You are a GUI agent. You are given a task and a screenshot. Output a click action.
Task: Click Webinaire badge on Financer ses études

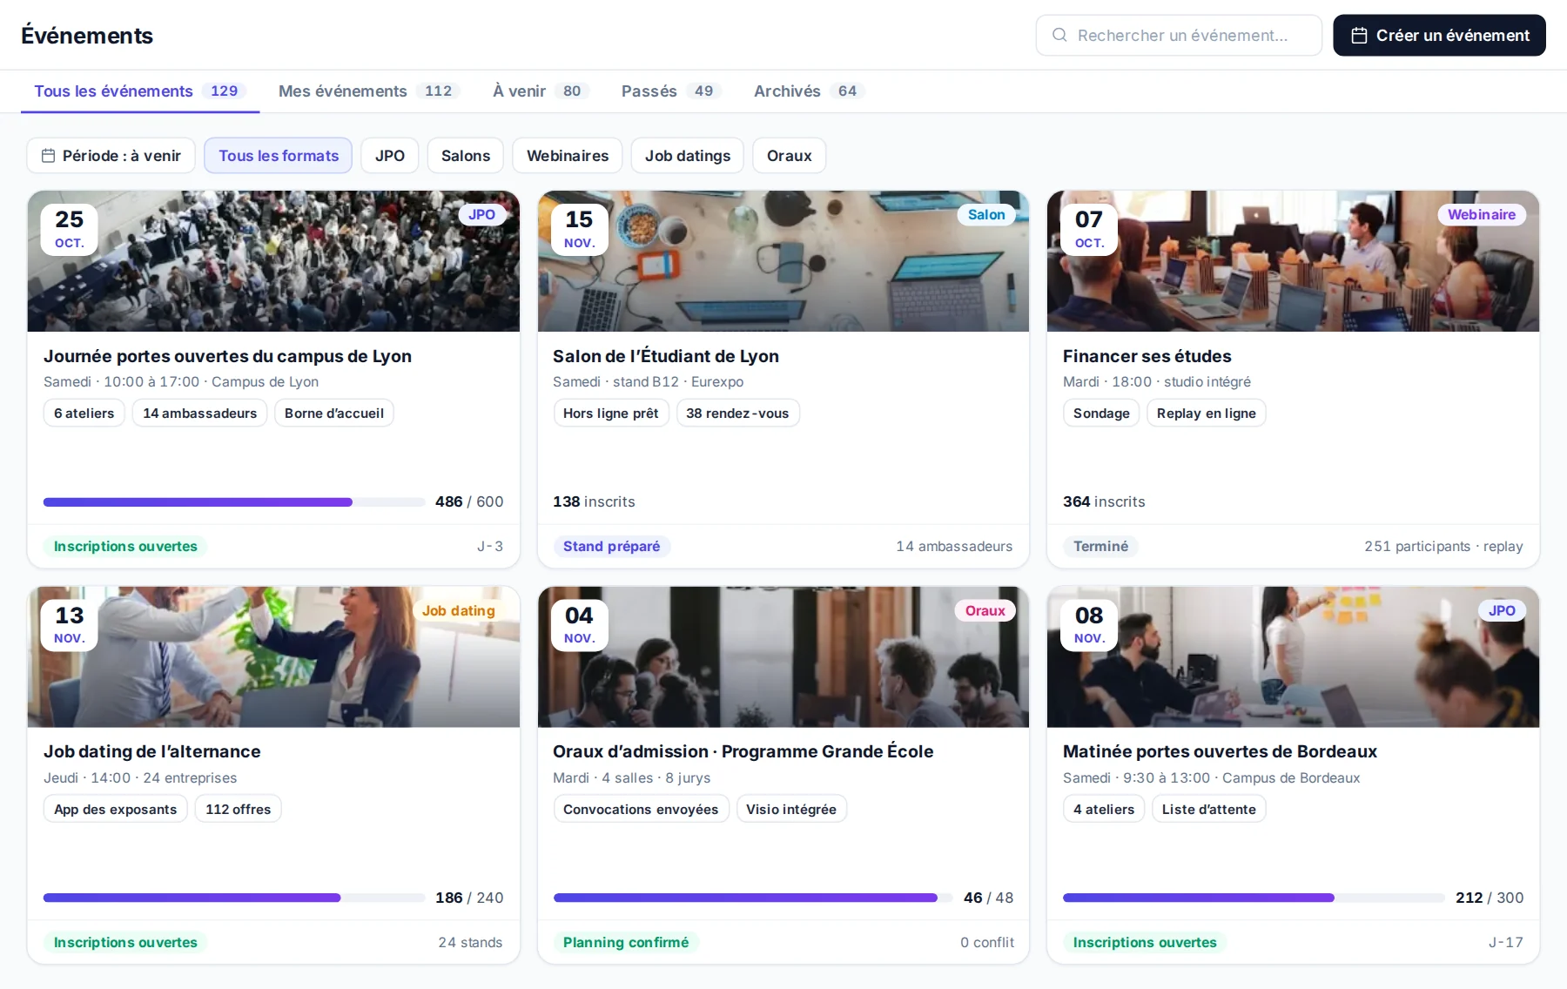coord(1482,215)
